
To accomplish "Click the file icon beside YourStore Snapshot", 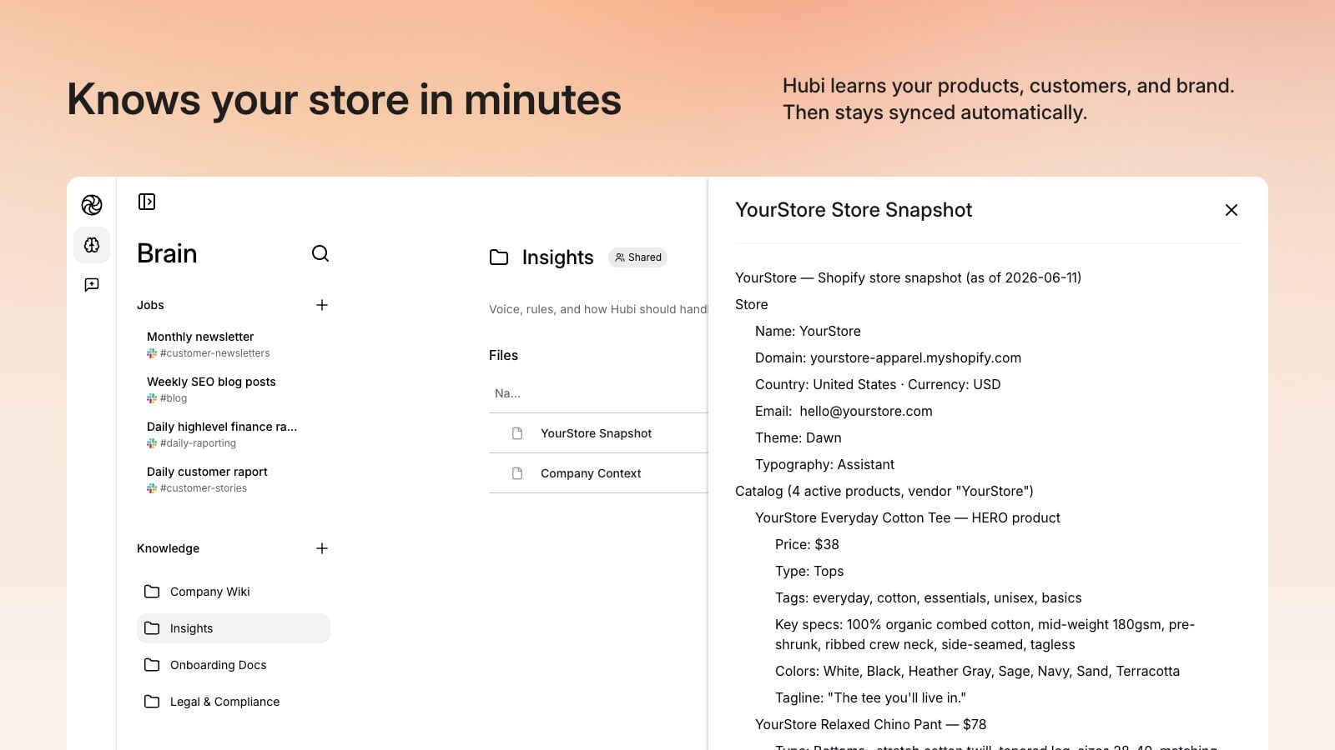I will (x=517, y=433).
